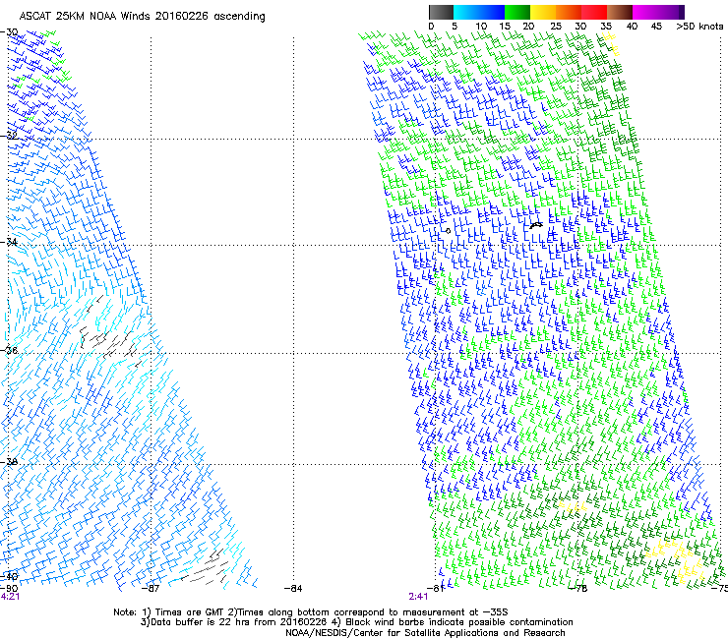Click the '>50 knots' legend label

click(x=699, y=27)
